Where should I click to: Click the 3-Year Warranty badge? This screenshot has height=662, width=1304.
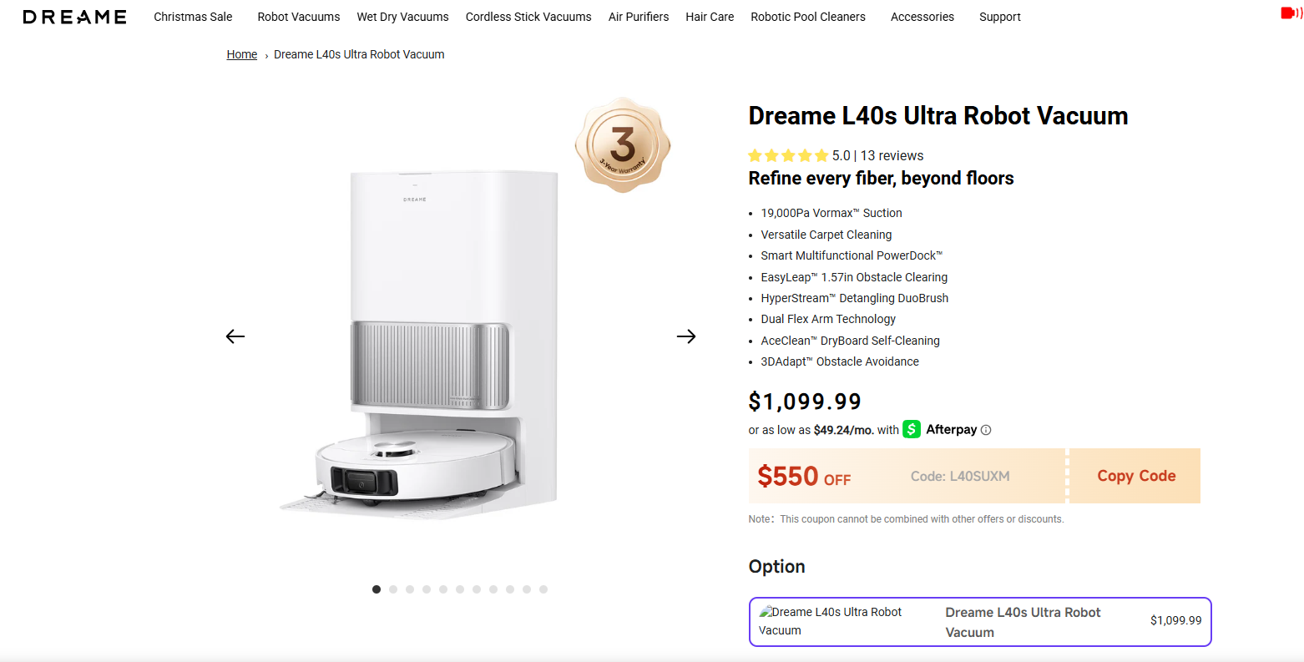tap(622, 144)
